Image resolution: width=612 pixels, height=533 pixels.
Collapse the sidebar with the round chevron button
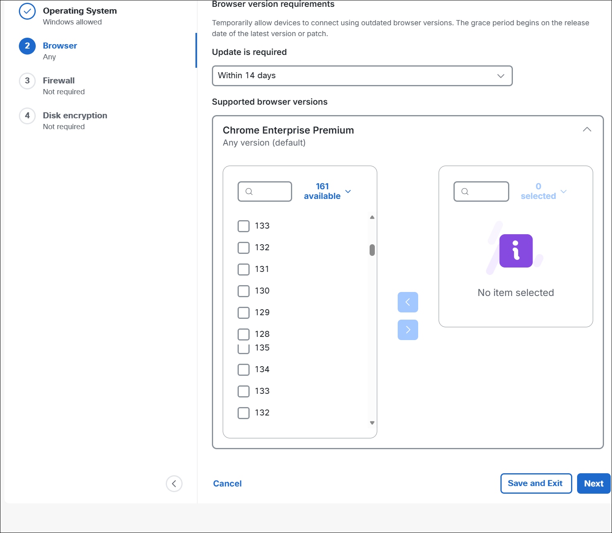pyautogui.click(x=174, y=484)
